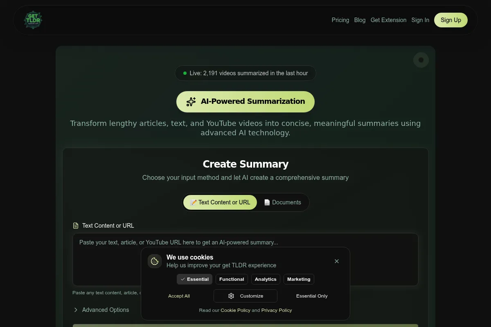Focus the paste text or URL field
The height and width of the screenshot is (327, 491).
tap(245, 260)
